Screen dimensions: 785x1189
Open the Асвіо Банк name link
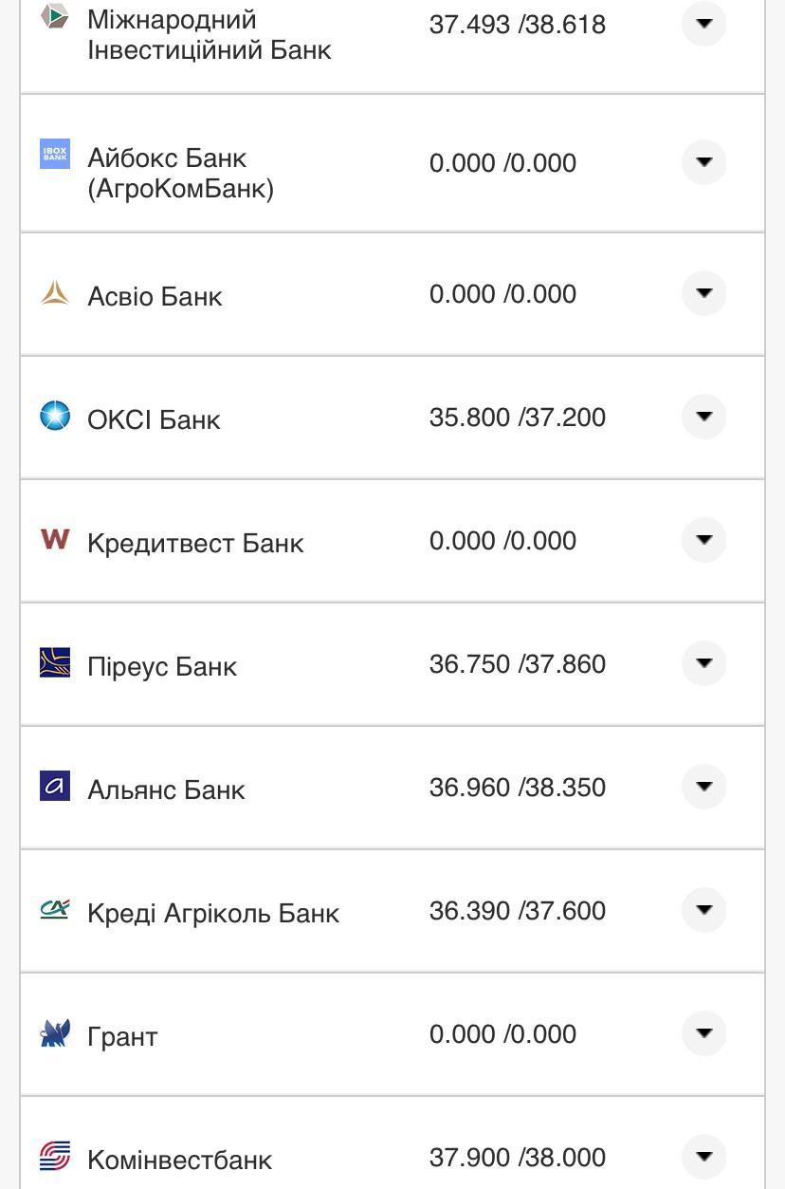pos(155,296)
